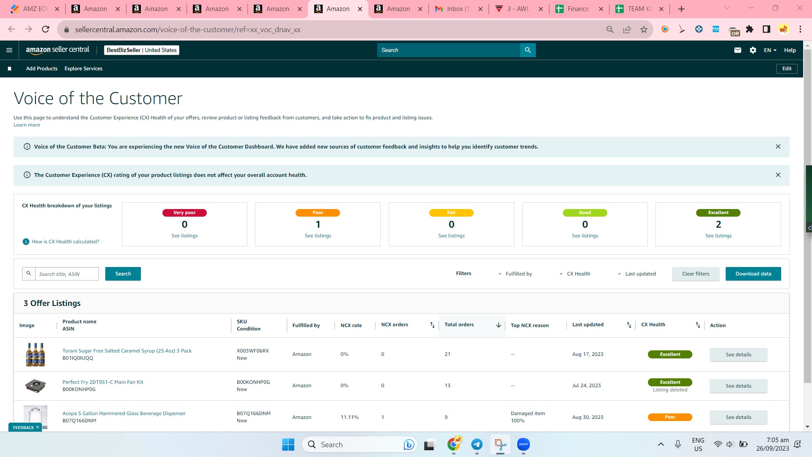This screenshot has height=457, width=812.
Task: Click See details for Perfect Fry Fan Kit
Action: coord(738,386)
